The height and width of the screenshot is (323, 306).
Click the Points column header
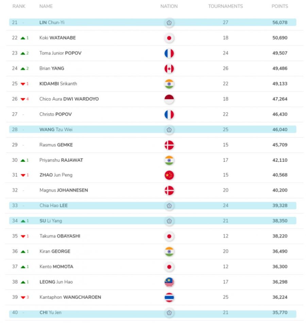tap(279, 6)
